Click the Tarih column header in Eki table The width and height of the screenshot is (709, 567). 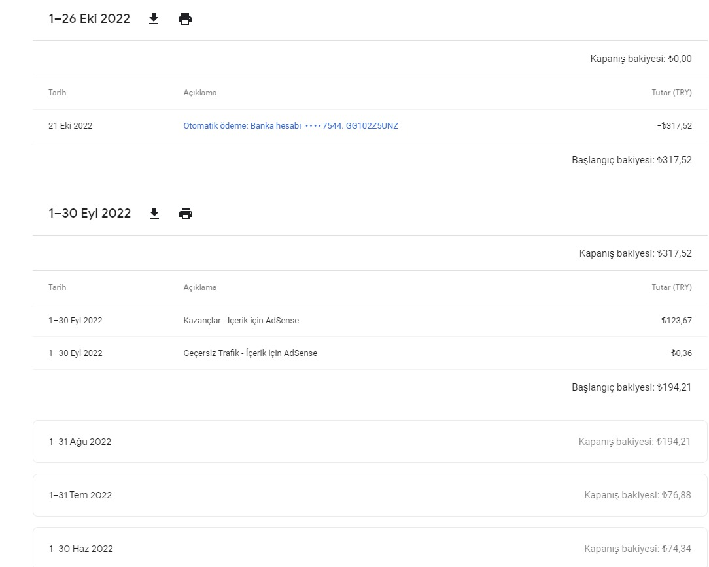58,93
